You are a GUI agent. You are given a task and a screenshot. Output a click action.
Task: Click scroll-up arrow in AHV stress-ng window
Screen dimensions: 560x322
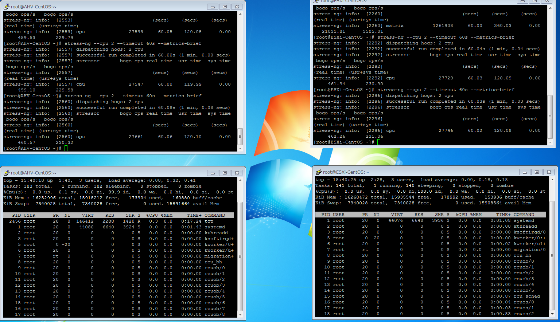click(240, 14)
